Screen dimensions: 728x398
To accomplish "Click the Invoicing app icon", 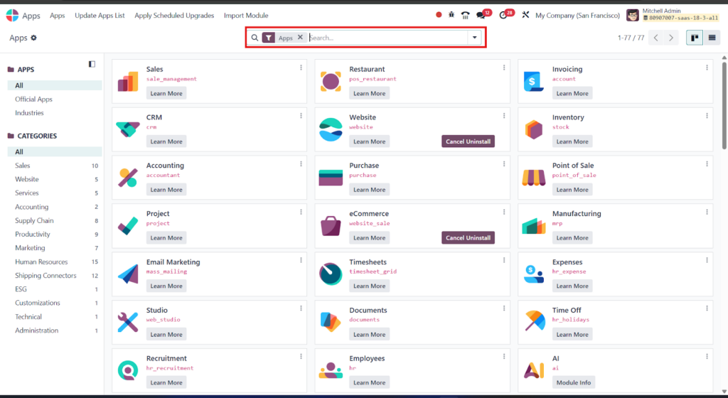I will [533, 82].
